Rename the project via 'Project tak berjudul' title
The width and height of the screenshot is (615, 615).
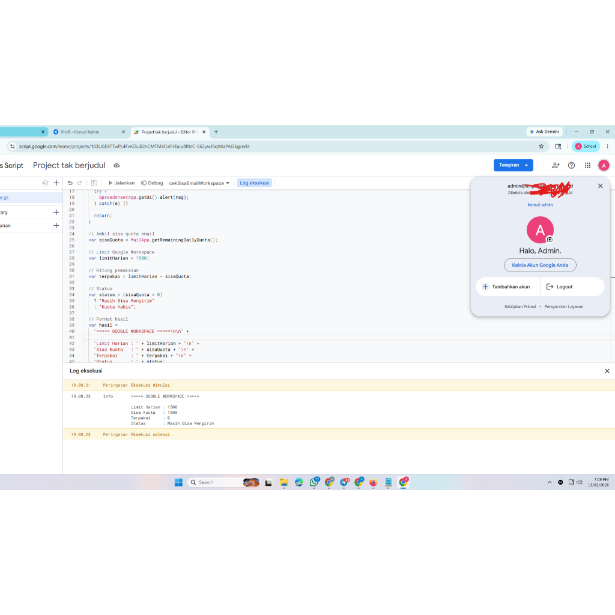tap(69, 166)
